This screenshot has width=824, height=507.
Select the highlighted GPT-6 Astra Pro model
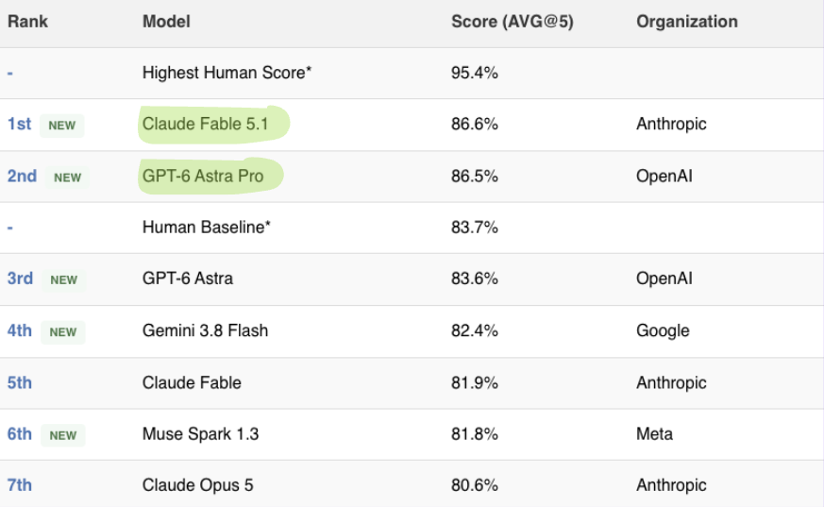click(x=203, y=176)
